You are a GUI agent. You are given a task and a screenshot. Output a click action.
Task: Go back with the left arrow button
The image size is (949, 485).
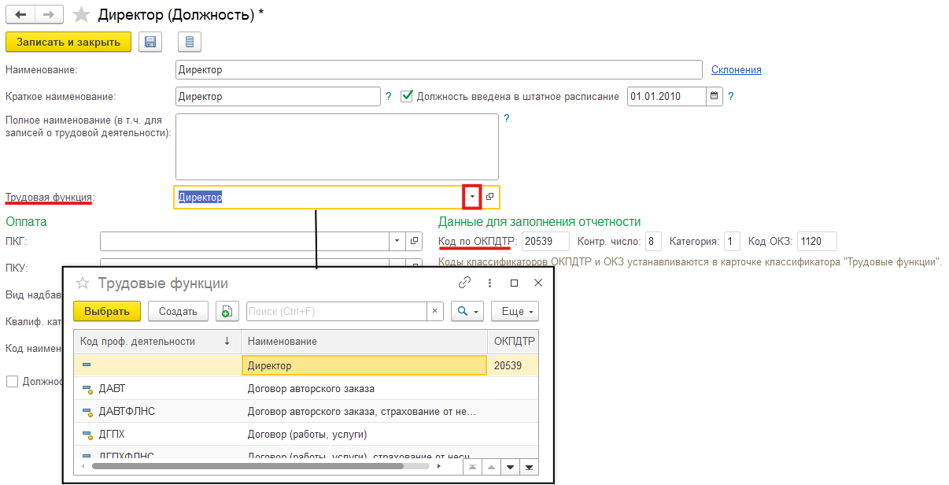coord(20,14)
